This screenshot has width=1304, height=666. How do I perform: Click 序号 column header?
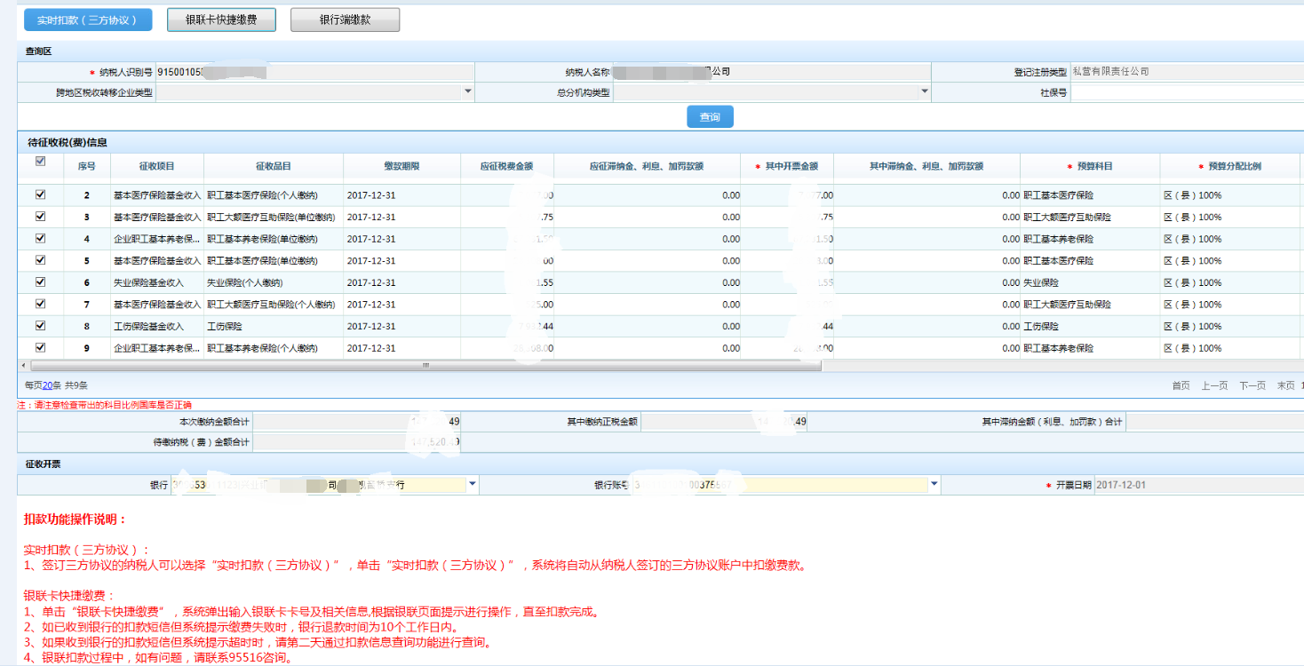tap(87, 166)
